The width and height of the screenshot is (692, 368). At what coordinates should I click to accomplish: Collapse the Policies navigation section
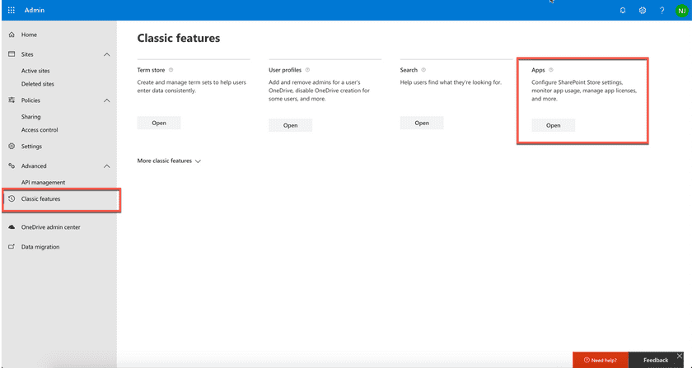coord(107,100)
